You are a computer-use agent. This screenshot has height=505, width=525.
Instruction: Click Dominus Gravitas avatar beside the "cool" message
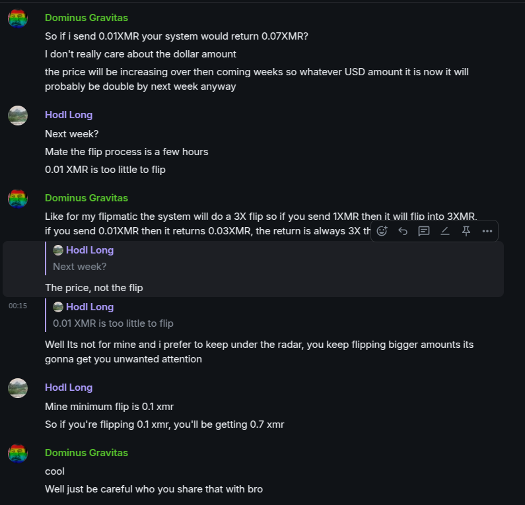click(18, 454)
